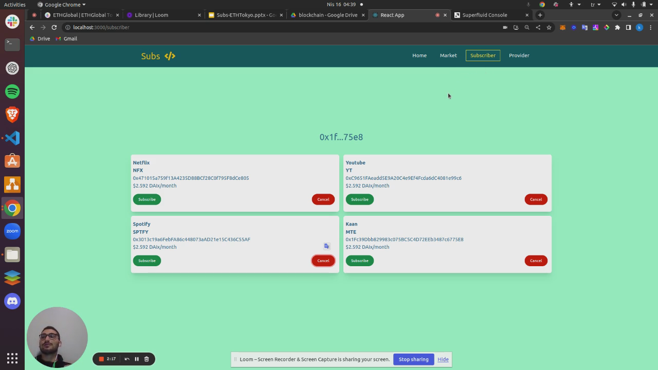The height and width of the screenshot is (370, 658).
Task: Hide the Loom sharing notification
Action: click(x=443, y=359)
